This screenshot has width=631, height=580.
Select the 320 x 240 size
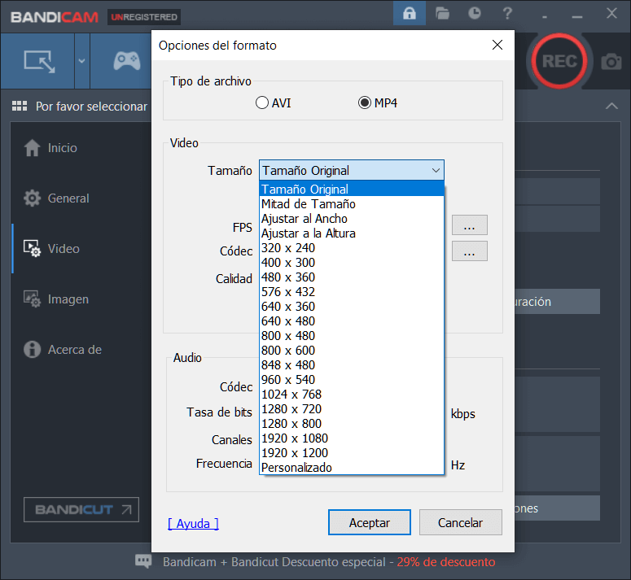[x=352, y=247]
